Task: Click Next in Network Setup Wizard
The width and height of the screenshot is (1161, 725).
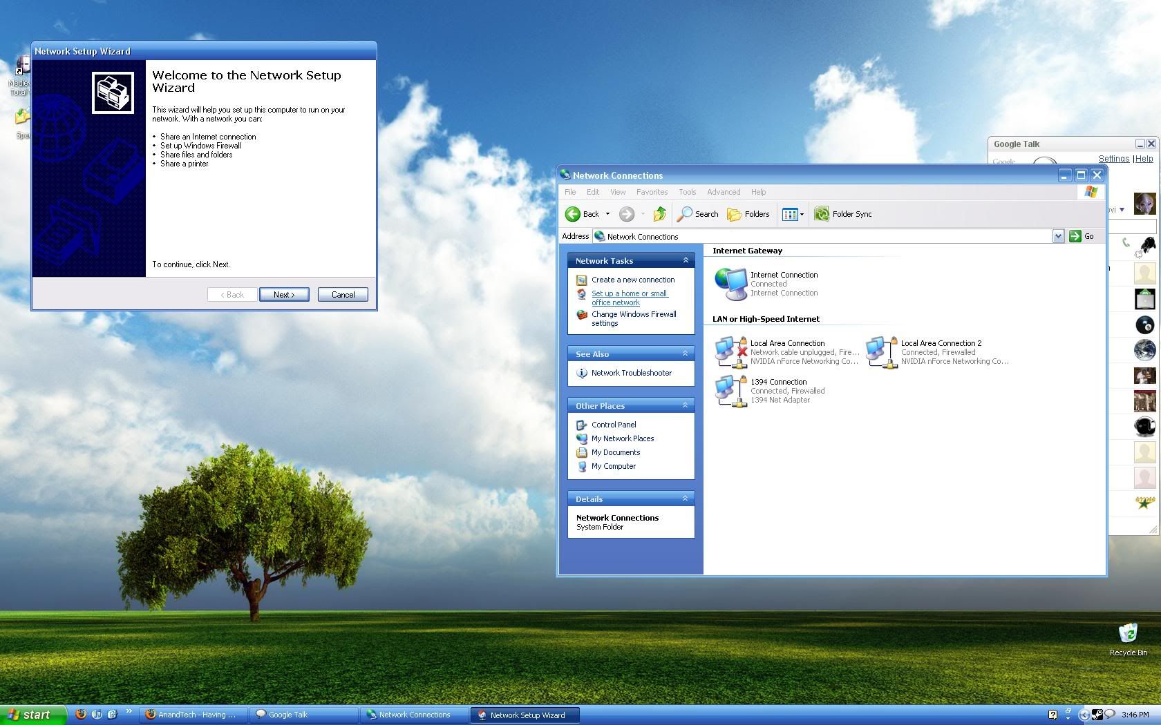Action: [284, 295]
